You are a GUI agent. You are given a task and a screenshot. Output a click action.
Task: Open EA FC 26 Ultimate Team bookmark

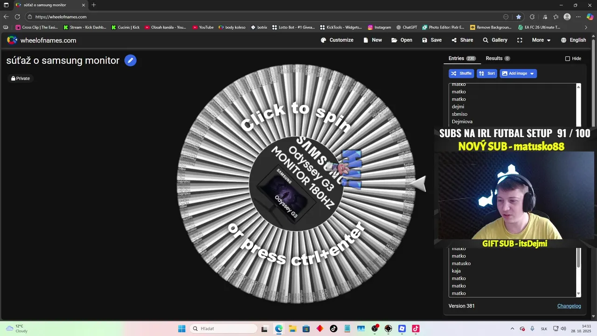tap(539, 27)
